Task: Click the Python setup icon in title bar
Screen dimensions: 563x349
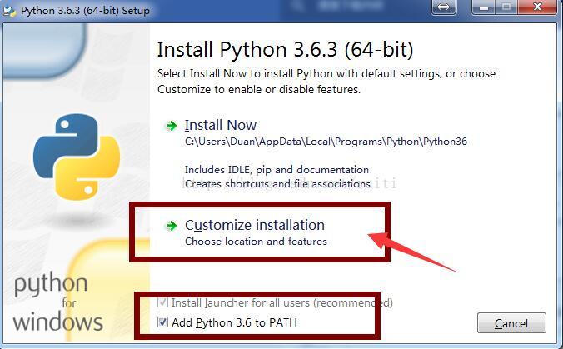Action: coord(9,11)
